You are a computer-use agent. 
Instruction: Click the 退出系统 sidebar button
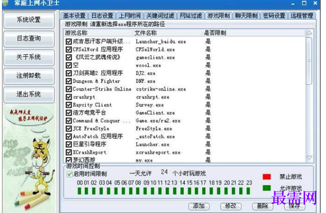click(x=29, y=94)
